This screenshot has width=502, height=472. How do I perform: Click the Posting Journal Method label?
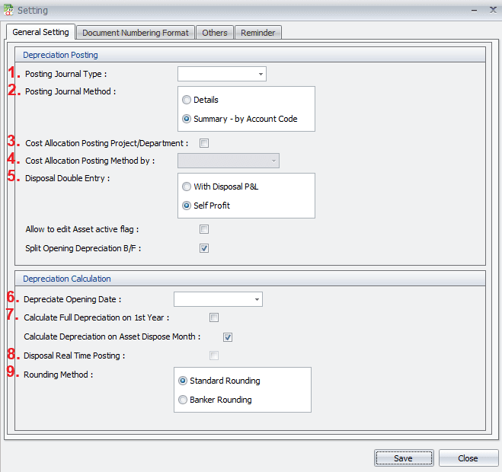[x=70, y=91]
